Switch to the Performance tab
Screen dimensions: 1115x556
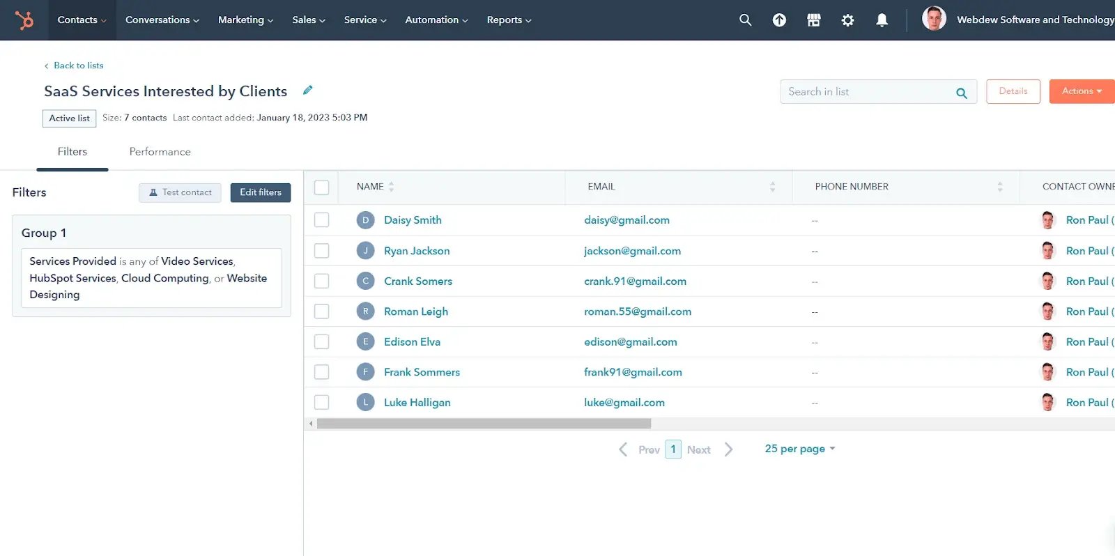[160, 152]
